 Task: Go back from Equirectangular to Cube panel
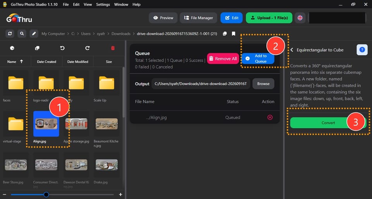pos(292,50)
